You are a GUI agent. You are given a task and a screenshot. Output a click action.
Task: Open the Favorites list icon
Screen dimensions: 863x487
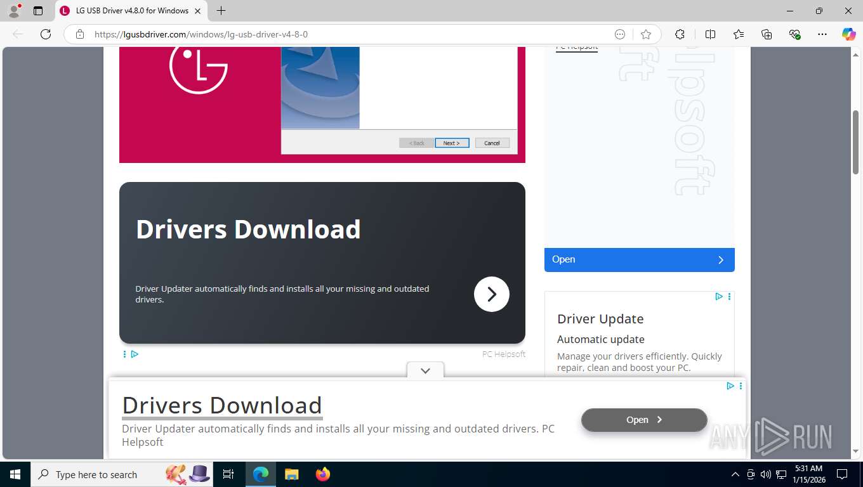click(739, 34)
